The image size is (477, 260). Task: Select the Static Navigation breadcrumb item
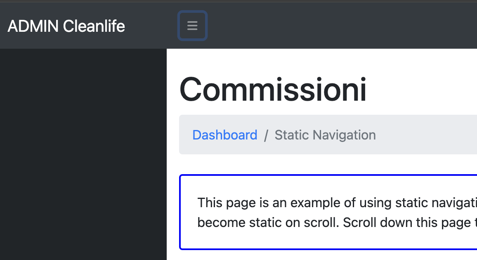point(325,135)
